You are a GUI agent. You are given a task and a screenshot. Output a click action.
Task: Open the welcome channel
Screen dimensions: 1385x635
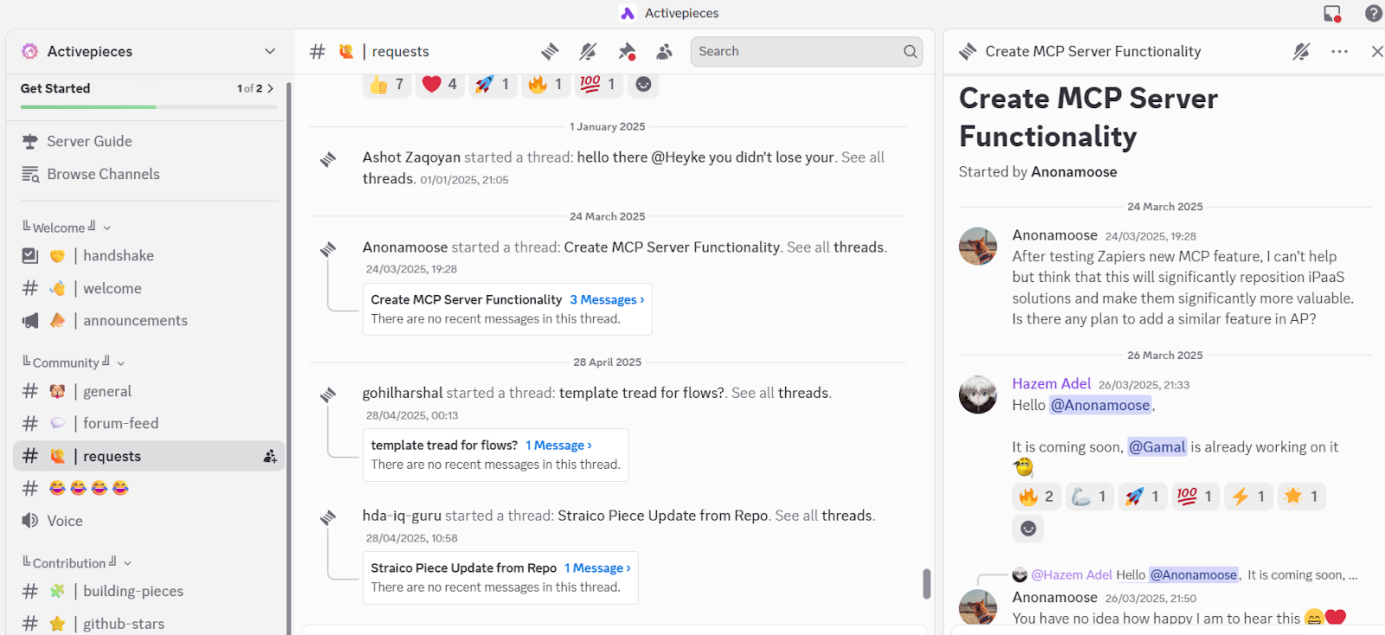pyautogui.click(x=147, y=288)
